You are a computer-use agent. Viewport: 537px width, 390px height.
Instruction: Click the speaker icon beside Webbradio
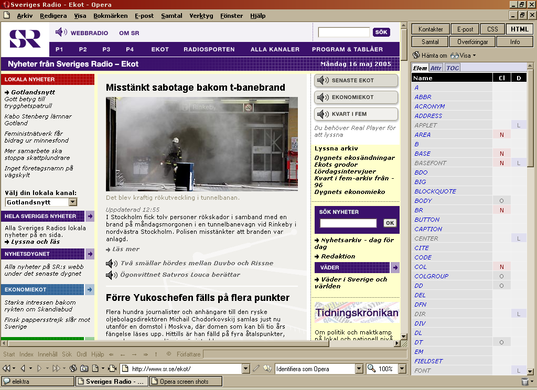tap(61, 32)
